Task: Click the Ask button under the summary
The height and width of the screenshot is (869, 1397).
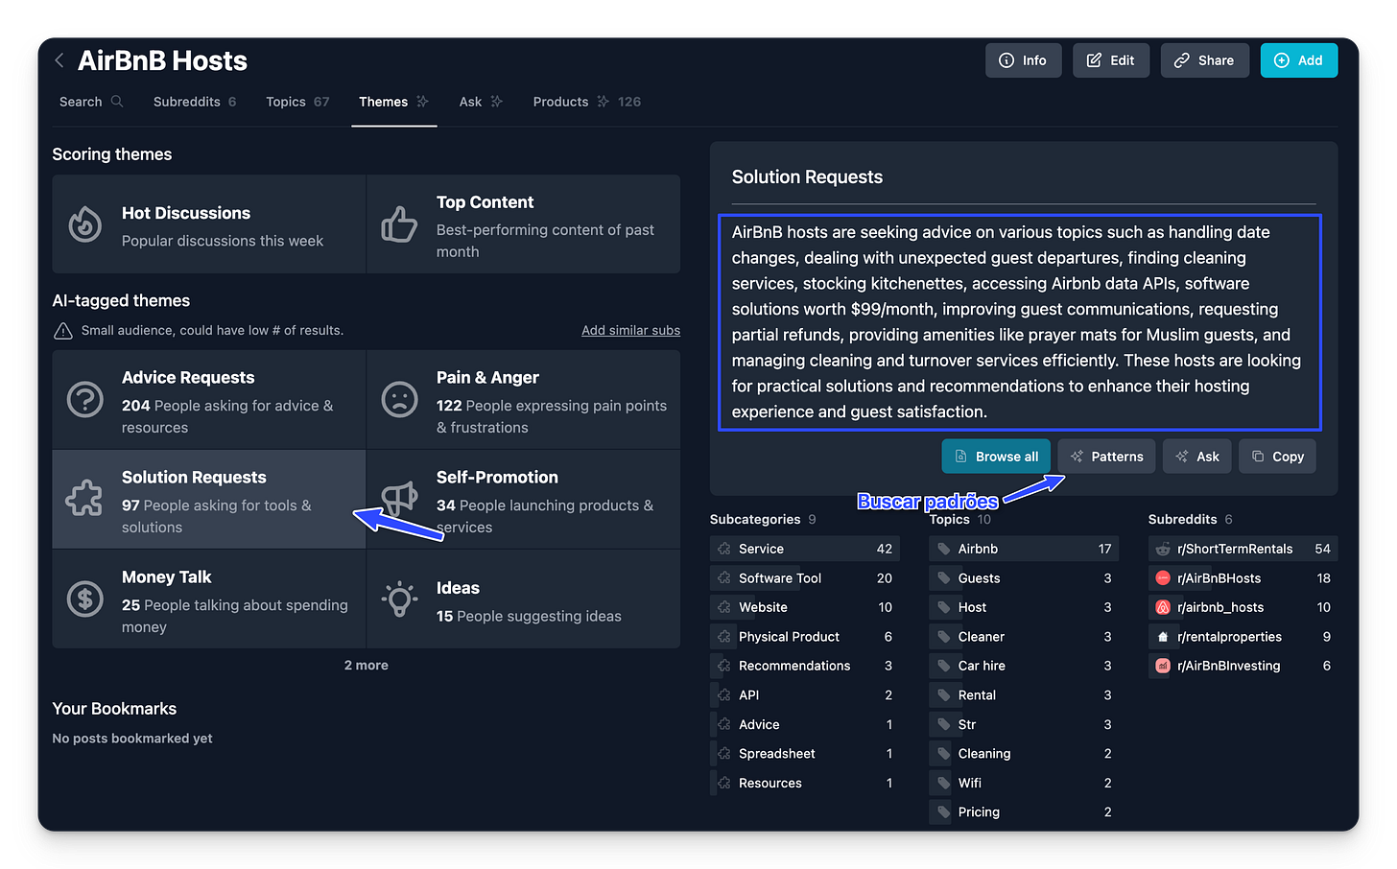Action: click(1196, 457)
